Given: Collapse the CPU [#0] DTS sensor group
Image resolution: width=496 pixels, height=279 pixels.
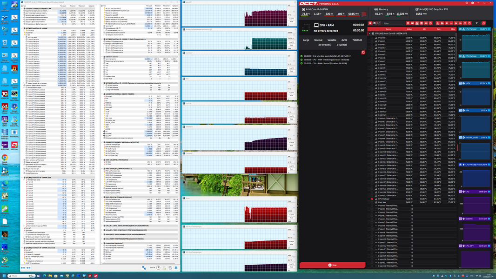Looking at the screenshot, I should (x=369, y=33).
